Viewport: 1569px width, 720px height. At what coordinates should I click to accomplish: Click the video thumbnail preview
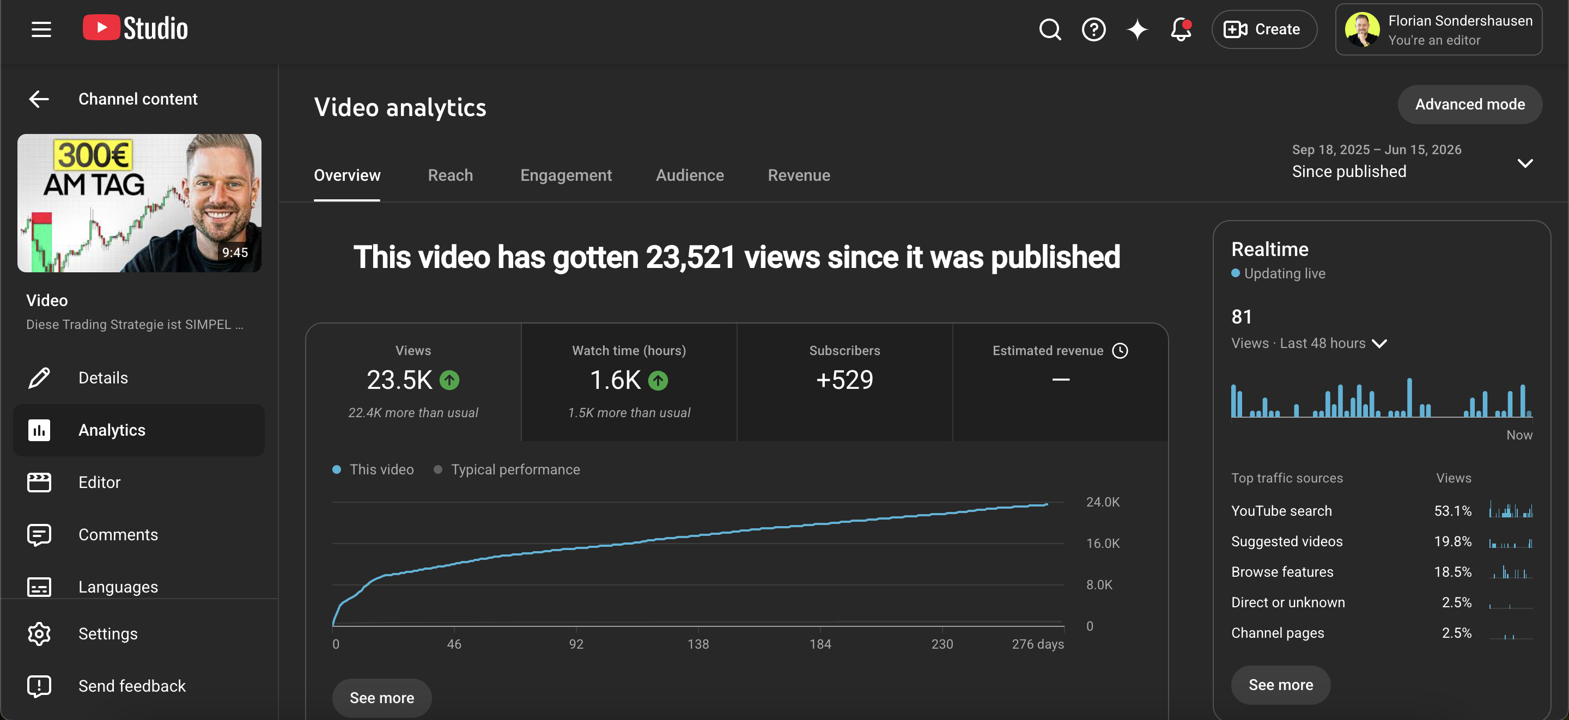139,203
